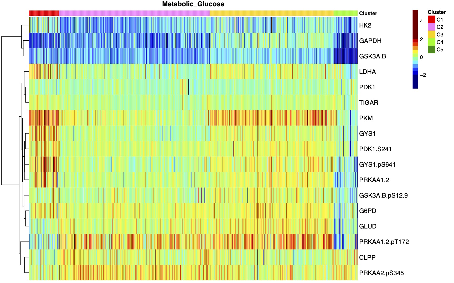Click the C4 legend label
The height and width of the screenshot is (283, 454).
pos(440,42)
